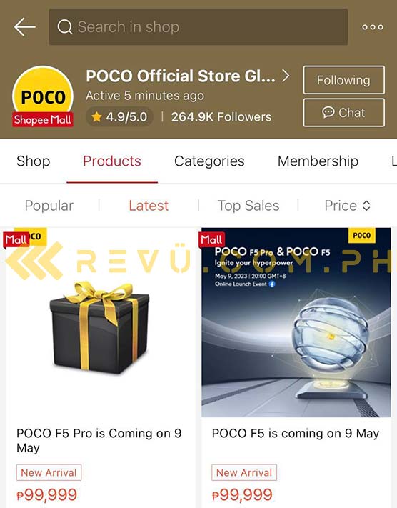Image resolution: width=397 pixels, height=508 pixels.
Task: Tap the Mall tag on gift box product
Action: pyautogui.click(x=16, y=240)
